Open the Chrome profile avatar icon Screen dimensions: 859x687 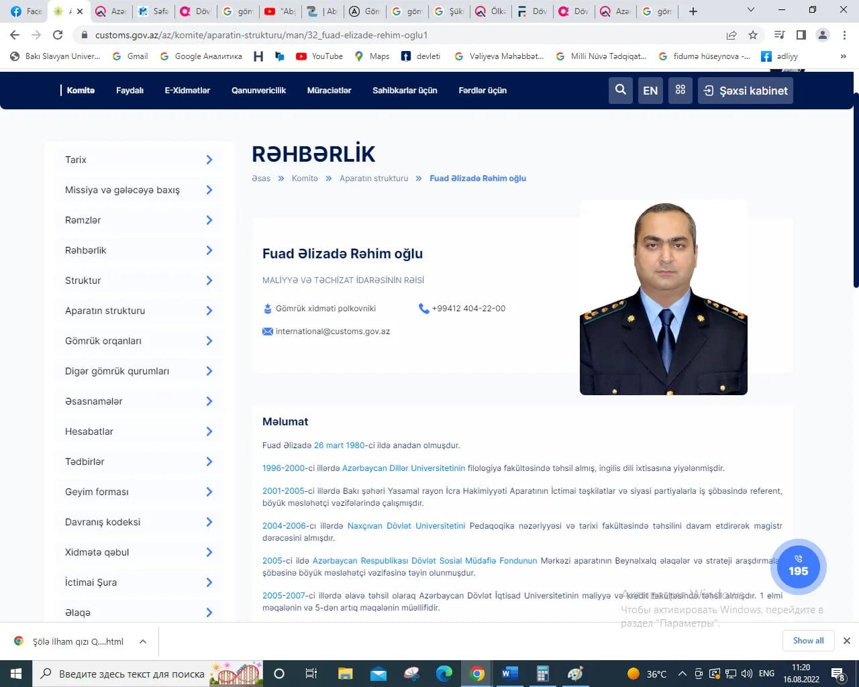tap(823, 35)
